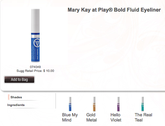
Task: Click the logo emblem on blue tube
Action: tap(37, 43)
